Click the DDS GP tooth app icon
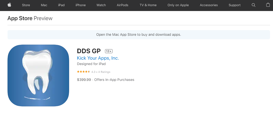The width and height of the screenshot is (273, 115). point(38,76)
